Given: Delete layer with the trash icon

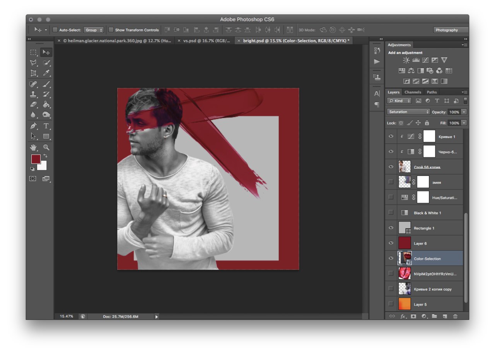Looking at the screenshot, I should (x=455, y=316).
